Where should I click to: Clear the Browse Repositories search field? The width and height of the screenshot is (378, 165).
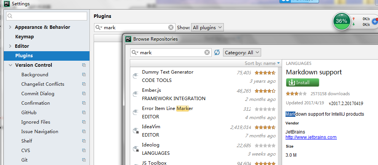pos(207,52)
